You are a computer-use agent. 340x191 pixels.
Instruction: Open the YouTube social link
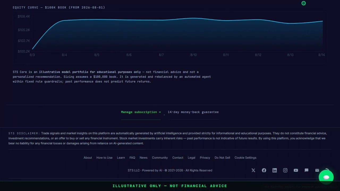296,170
